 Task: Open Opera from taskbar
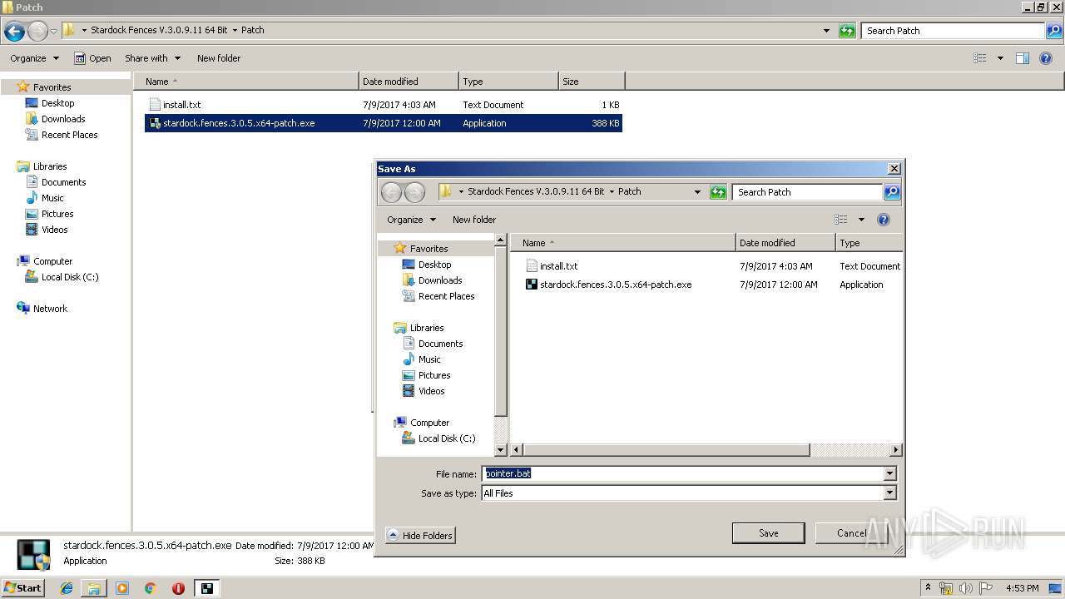tap(178, 588)
